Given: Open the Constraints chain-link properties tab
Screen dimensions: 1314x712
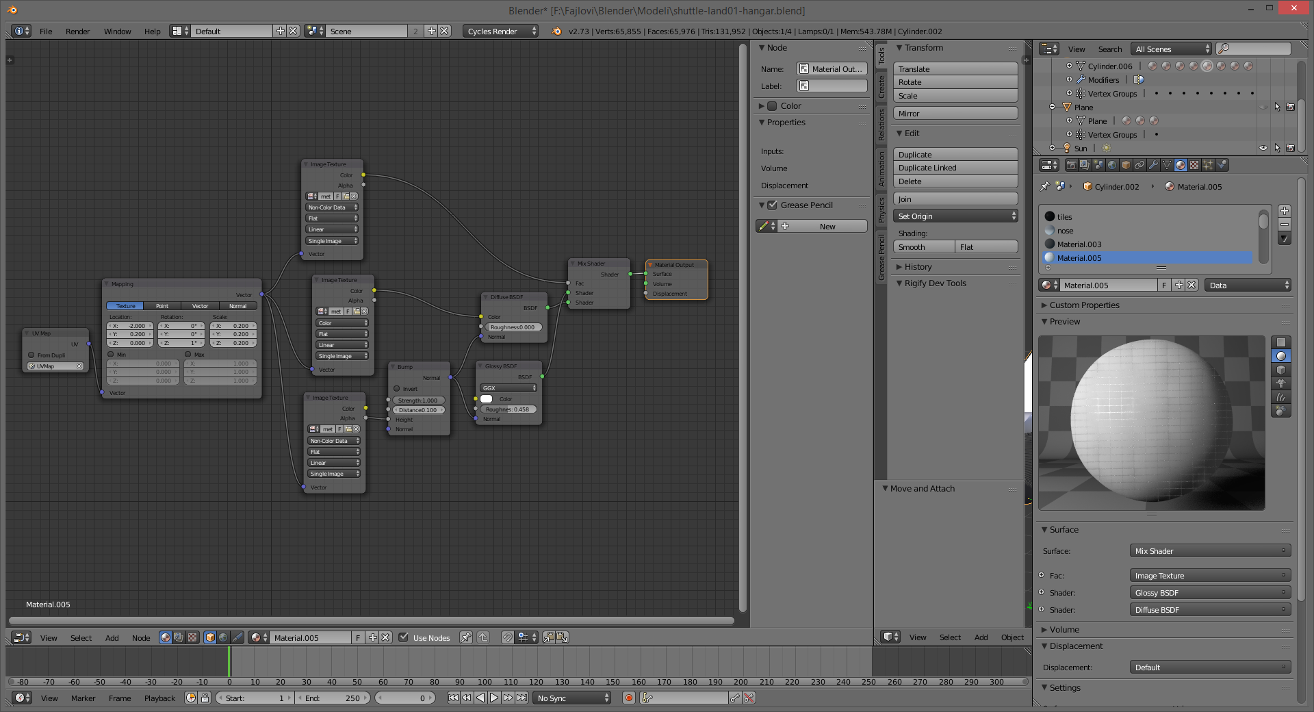Looking at the screenshot, I should tap(1139, 165).
